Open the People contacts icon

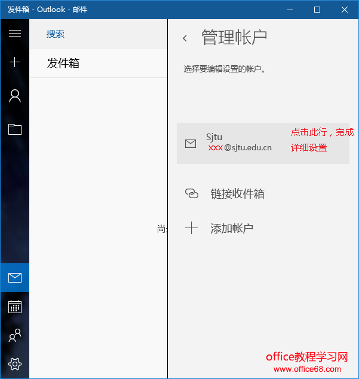tap(15, 335)
